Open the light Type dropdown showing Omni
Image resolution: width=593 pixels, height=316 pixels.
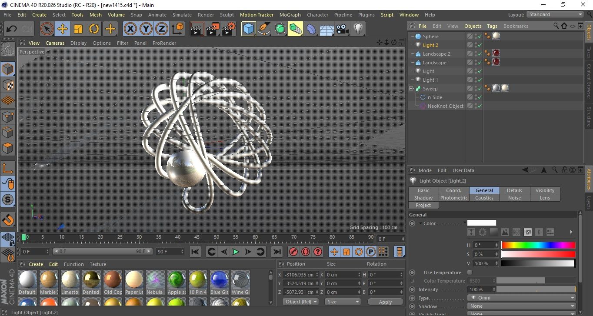522,298
